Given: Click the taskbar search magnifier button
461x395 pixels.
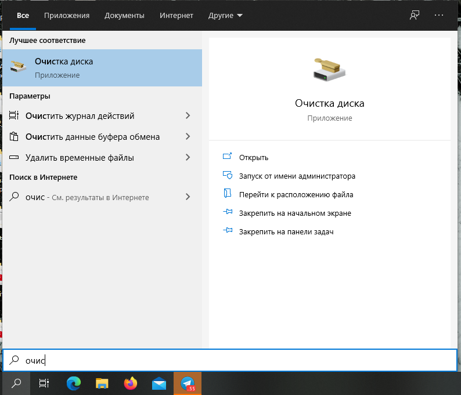Looking at the screenshot, I should [17, 383].
